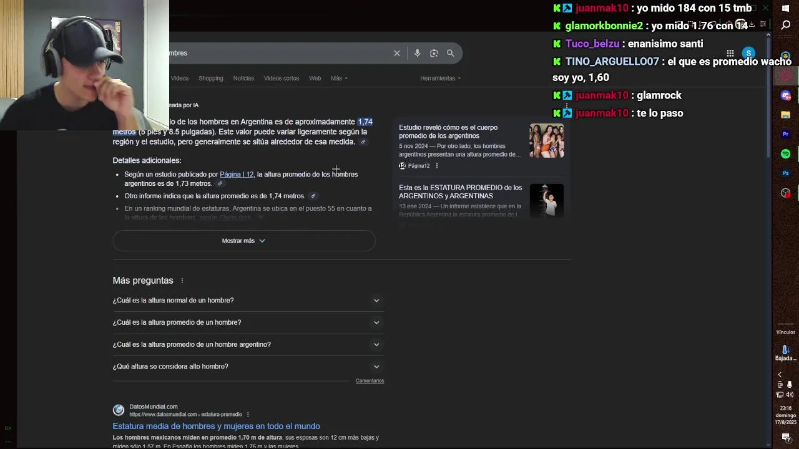Open the avatar-face app in taskbar
This screenshot has height=449, width=799.
coord(786,57)
